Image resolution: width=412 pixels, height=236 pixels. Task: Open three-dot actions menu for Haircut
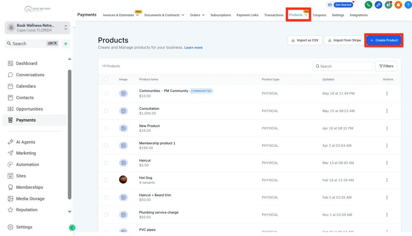coord(387,163)
